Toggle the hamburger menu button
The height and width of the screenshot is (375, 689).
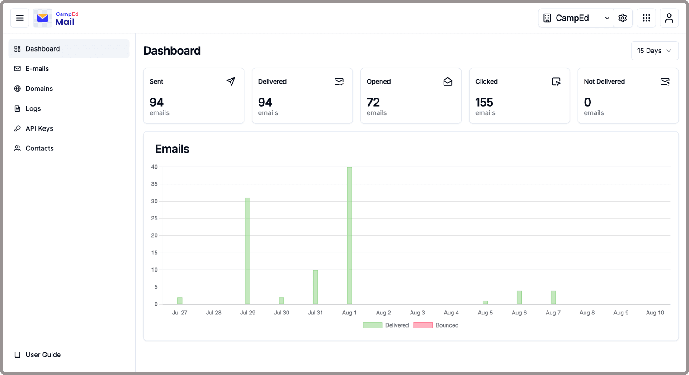(x=20, y=18)
